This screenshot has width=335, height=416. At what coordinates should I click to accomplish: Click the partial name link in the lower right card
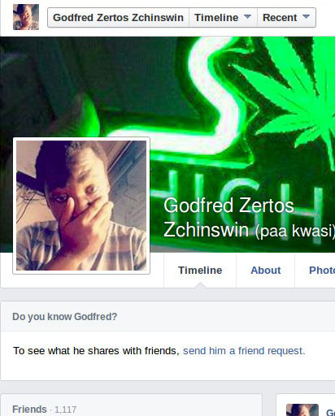330,412
